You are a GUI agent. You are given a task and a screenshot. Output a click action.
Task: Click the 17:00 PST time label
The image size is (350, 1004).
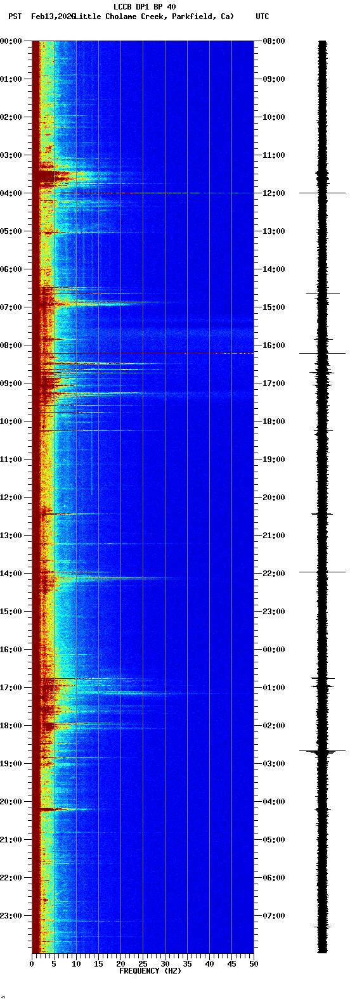(10, 688)
